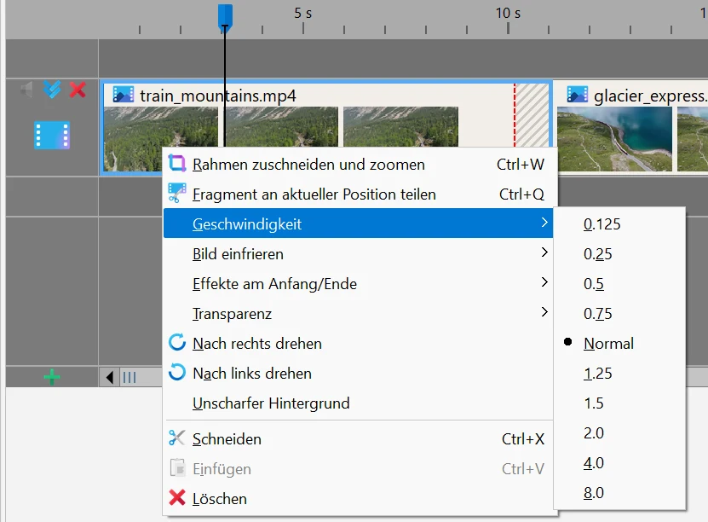Click the rotate right icon in menu
Screen dimensions: 708x522
pyautogui.click(x=177, y=343)
